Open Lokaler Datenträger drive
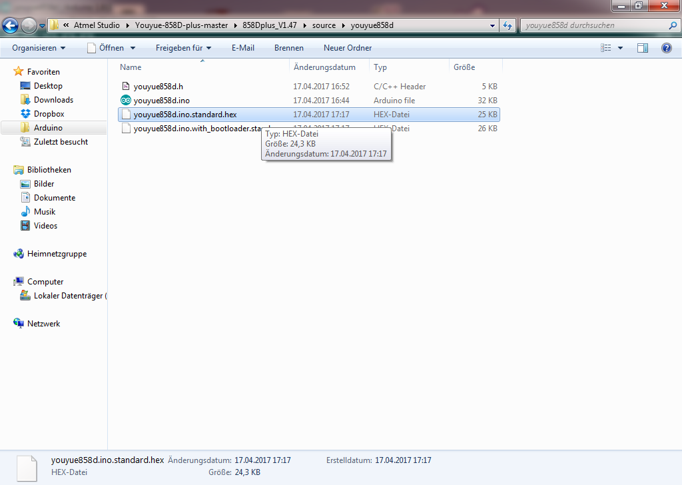 (x=69, y=296)
